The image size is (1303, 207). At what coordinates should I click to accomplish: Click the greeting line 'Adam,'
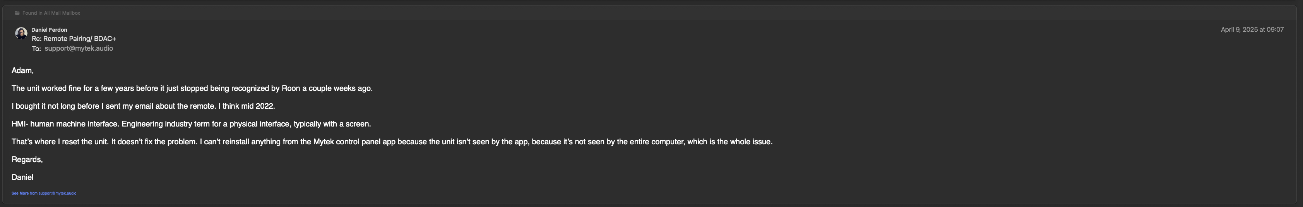pos(23,71)
